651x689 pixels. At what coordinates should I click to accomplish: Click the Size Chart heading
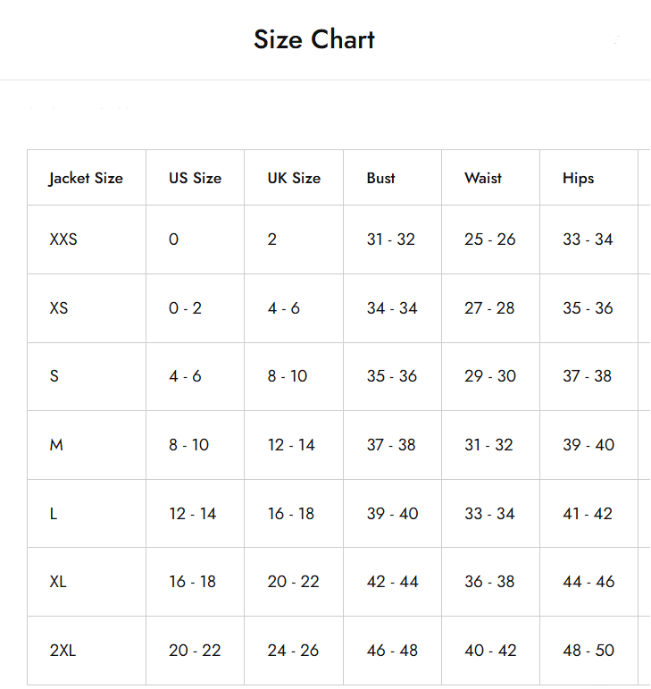point(313,39)
